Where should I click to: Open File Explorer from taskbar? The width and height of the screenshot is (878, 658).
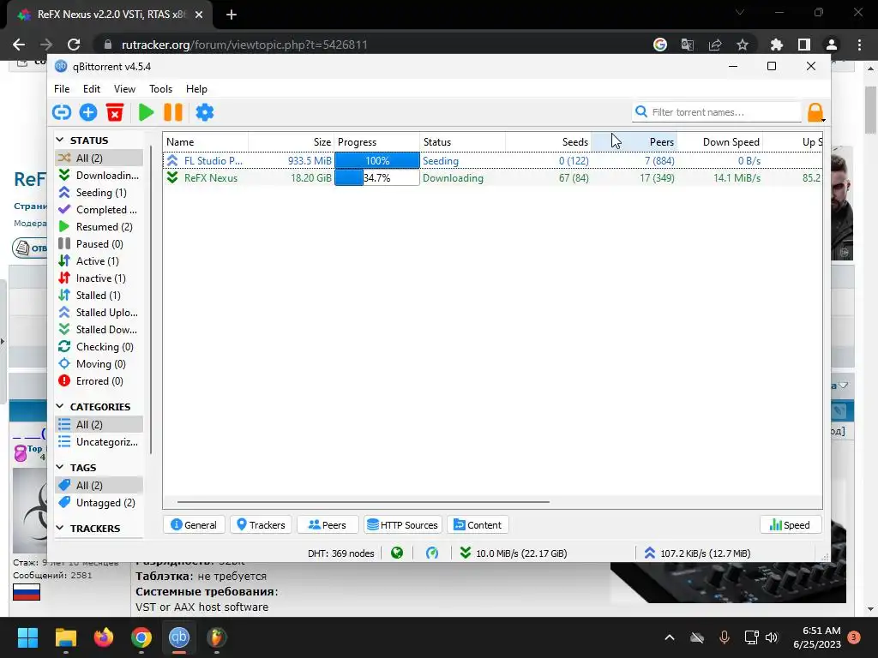coord(65,637)
